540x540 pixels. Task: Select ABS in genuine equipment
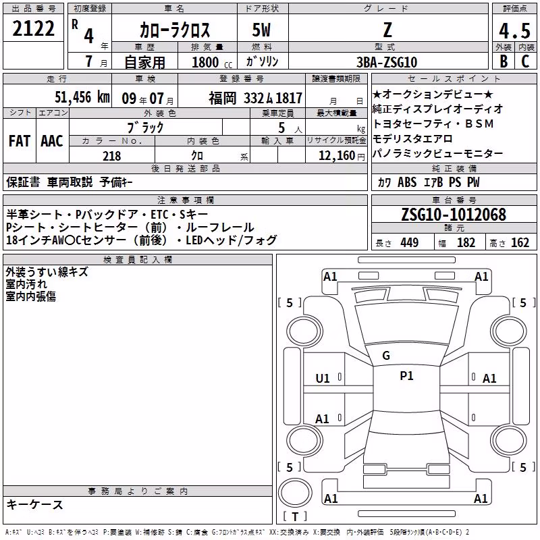407,182
